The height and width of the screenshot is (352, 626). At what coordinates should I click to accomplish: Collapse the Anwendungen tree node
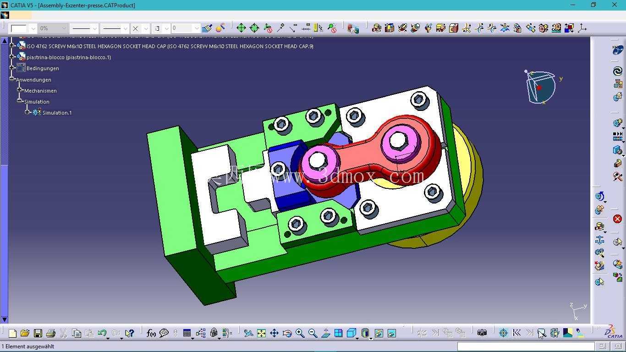12,79
